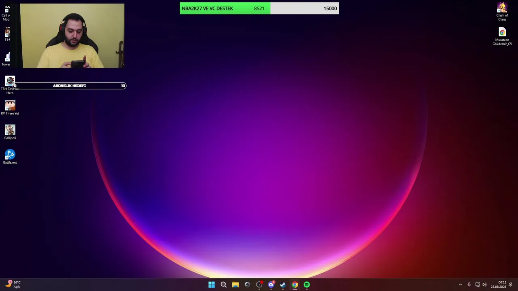Expand the hidden tray icons chevron

pos(460,285)
